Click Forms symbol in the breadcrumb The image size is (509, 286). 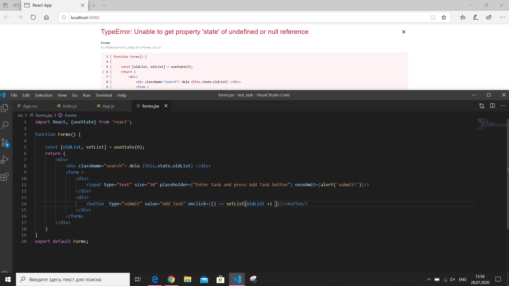(x=71, y=115)
